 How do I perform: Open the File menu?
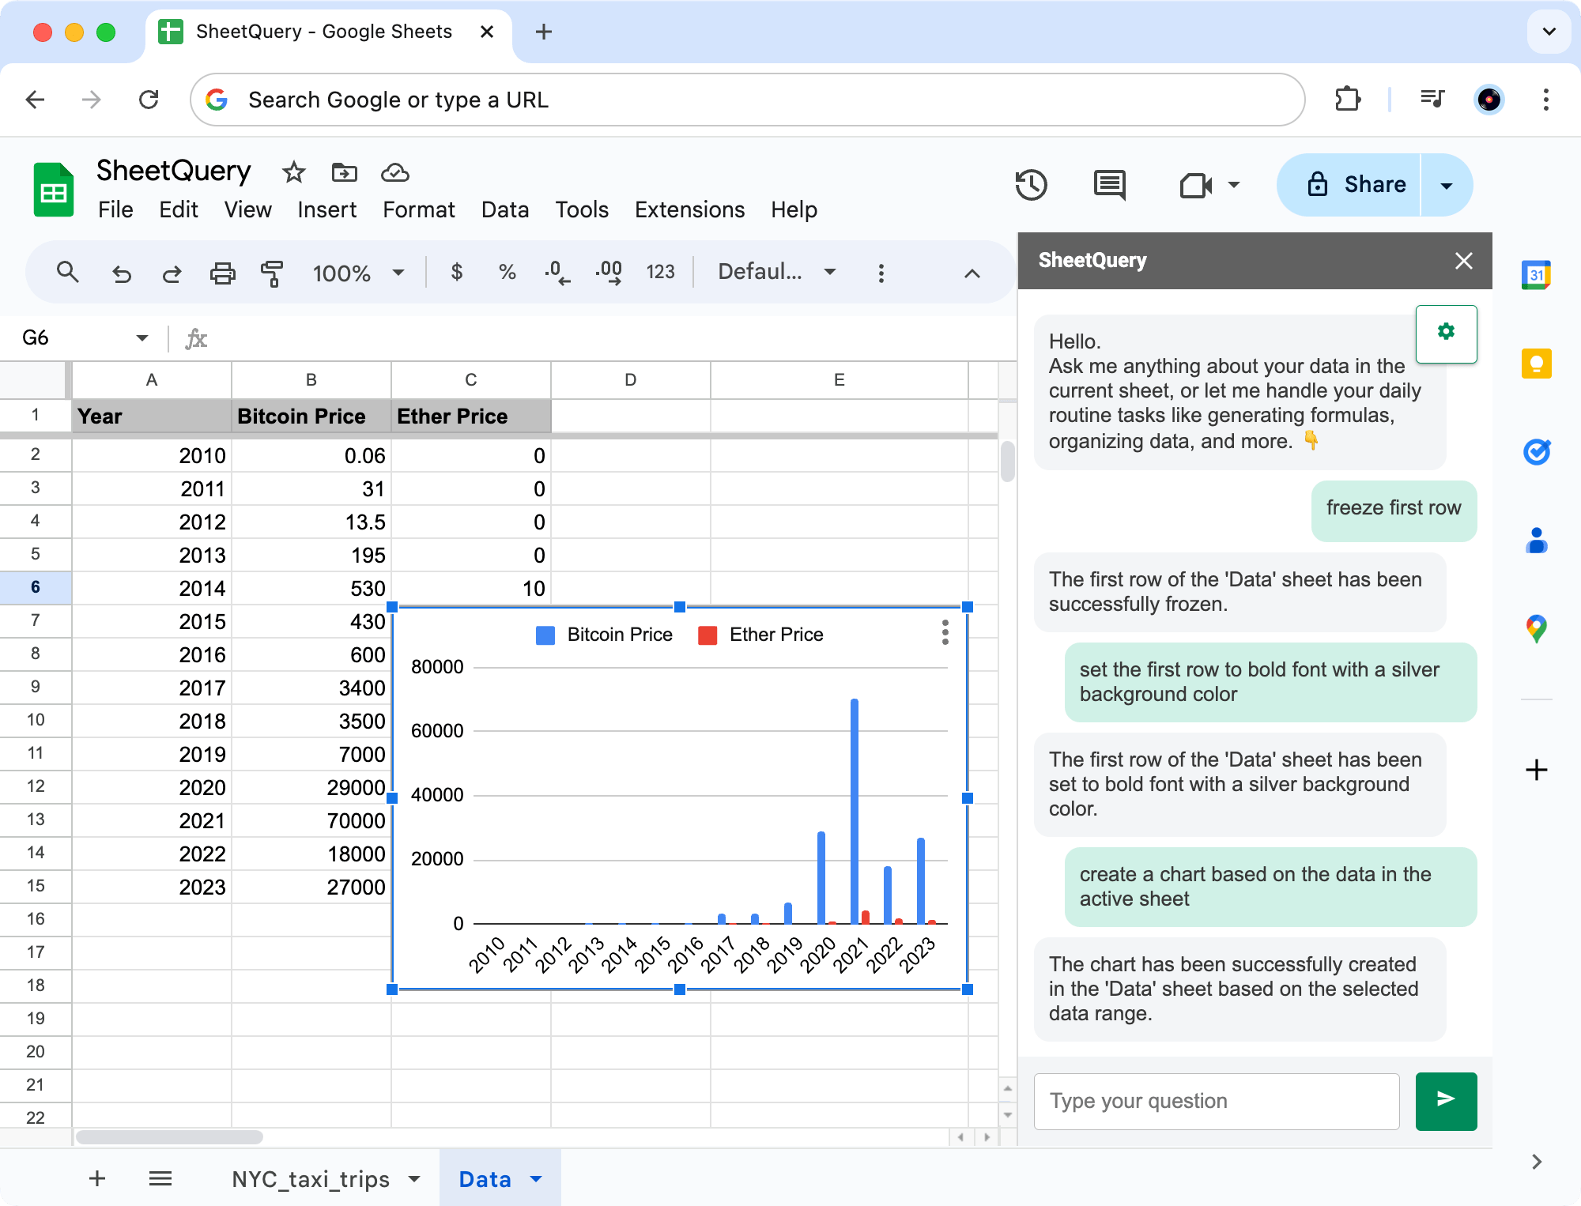pos(115,209)
